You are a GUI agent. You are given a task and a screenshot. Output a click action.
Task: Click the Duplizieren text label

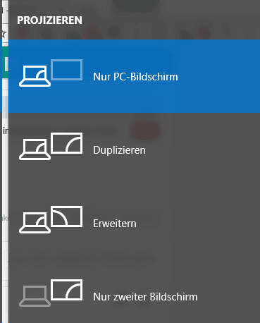(x=119, y=150)
